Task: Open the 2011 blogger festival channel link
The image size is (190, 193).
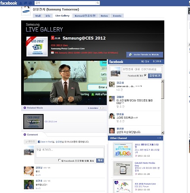Action: pos(146,146)
